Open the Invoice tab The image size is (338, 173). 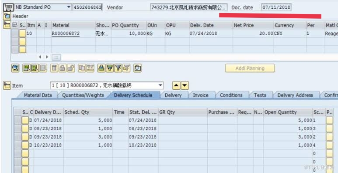point(201,95)
